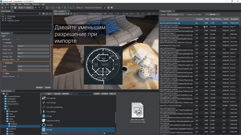241x135 pixels.
Task: Open the Texture Preset dropdown
Action: click(33, 46)
